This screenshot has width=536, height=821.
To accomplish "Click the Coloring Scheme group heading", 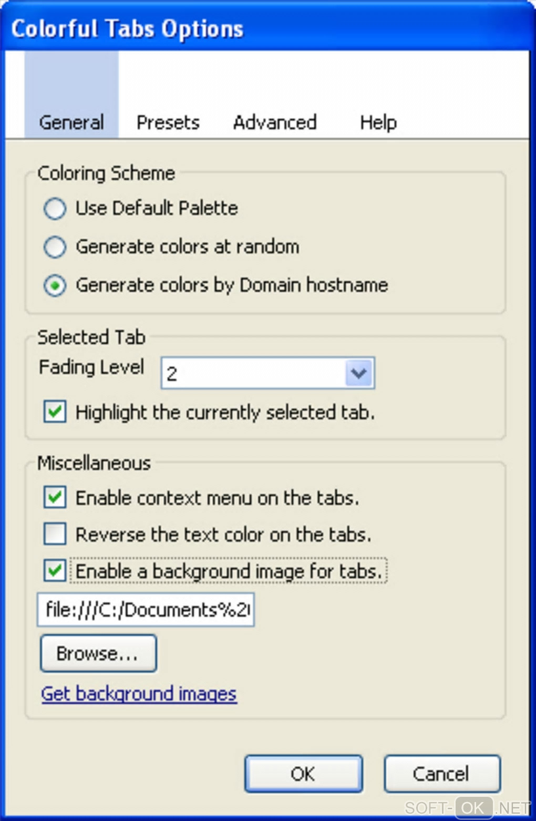I will coord(106,173).
